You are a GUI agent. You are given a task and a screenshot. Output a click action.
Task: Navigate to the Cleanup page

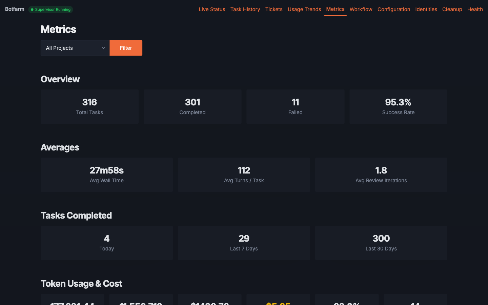pos(452,9)
